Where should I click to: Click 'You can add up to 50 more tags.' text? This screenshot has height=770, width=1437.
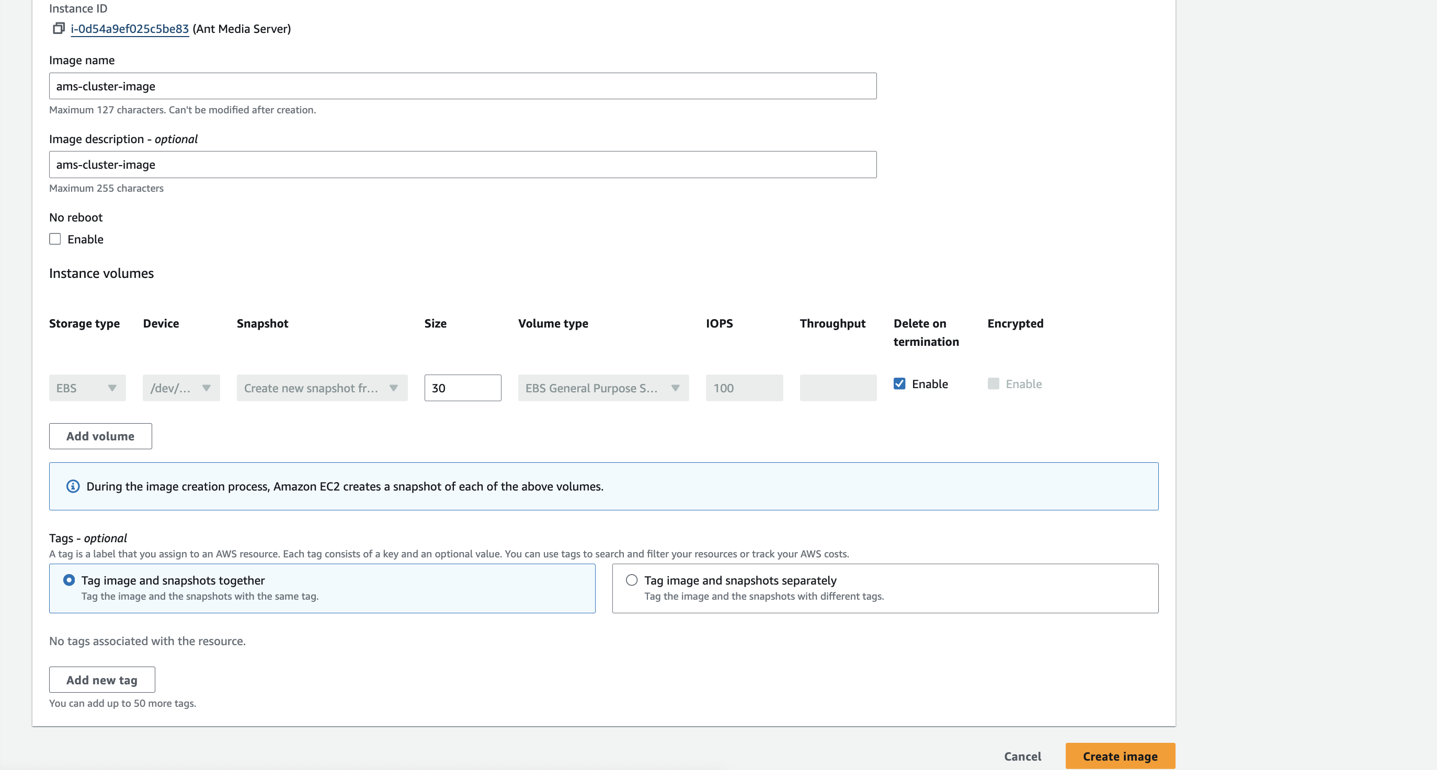pyautogui.click(x=123, y=704)
